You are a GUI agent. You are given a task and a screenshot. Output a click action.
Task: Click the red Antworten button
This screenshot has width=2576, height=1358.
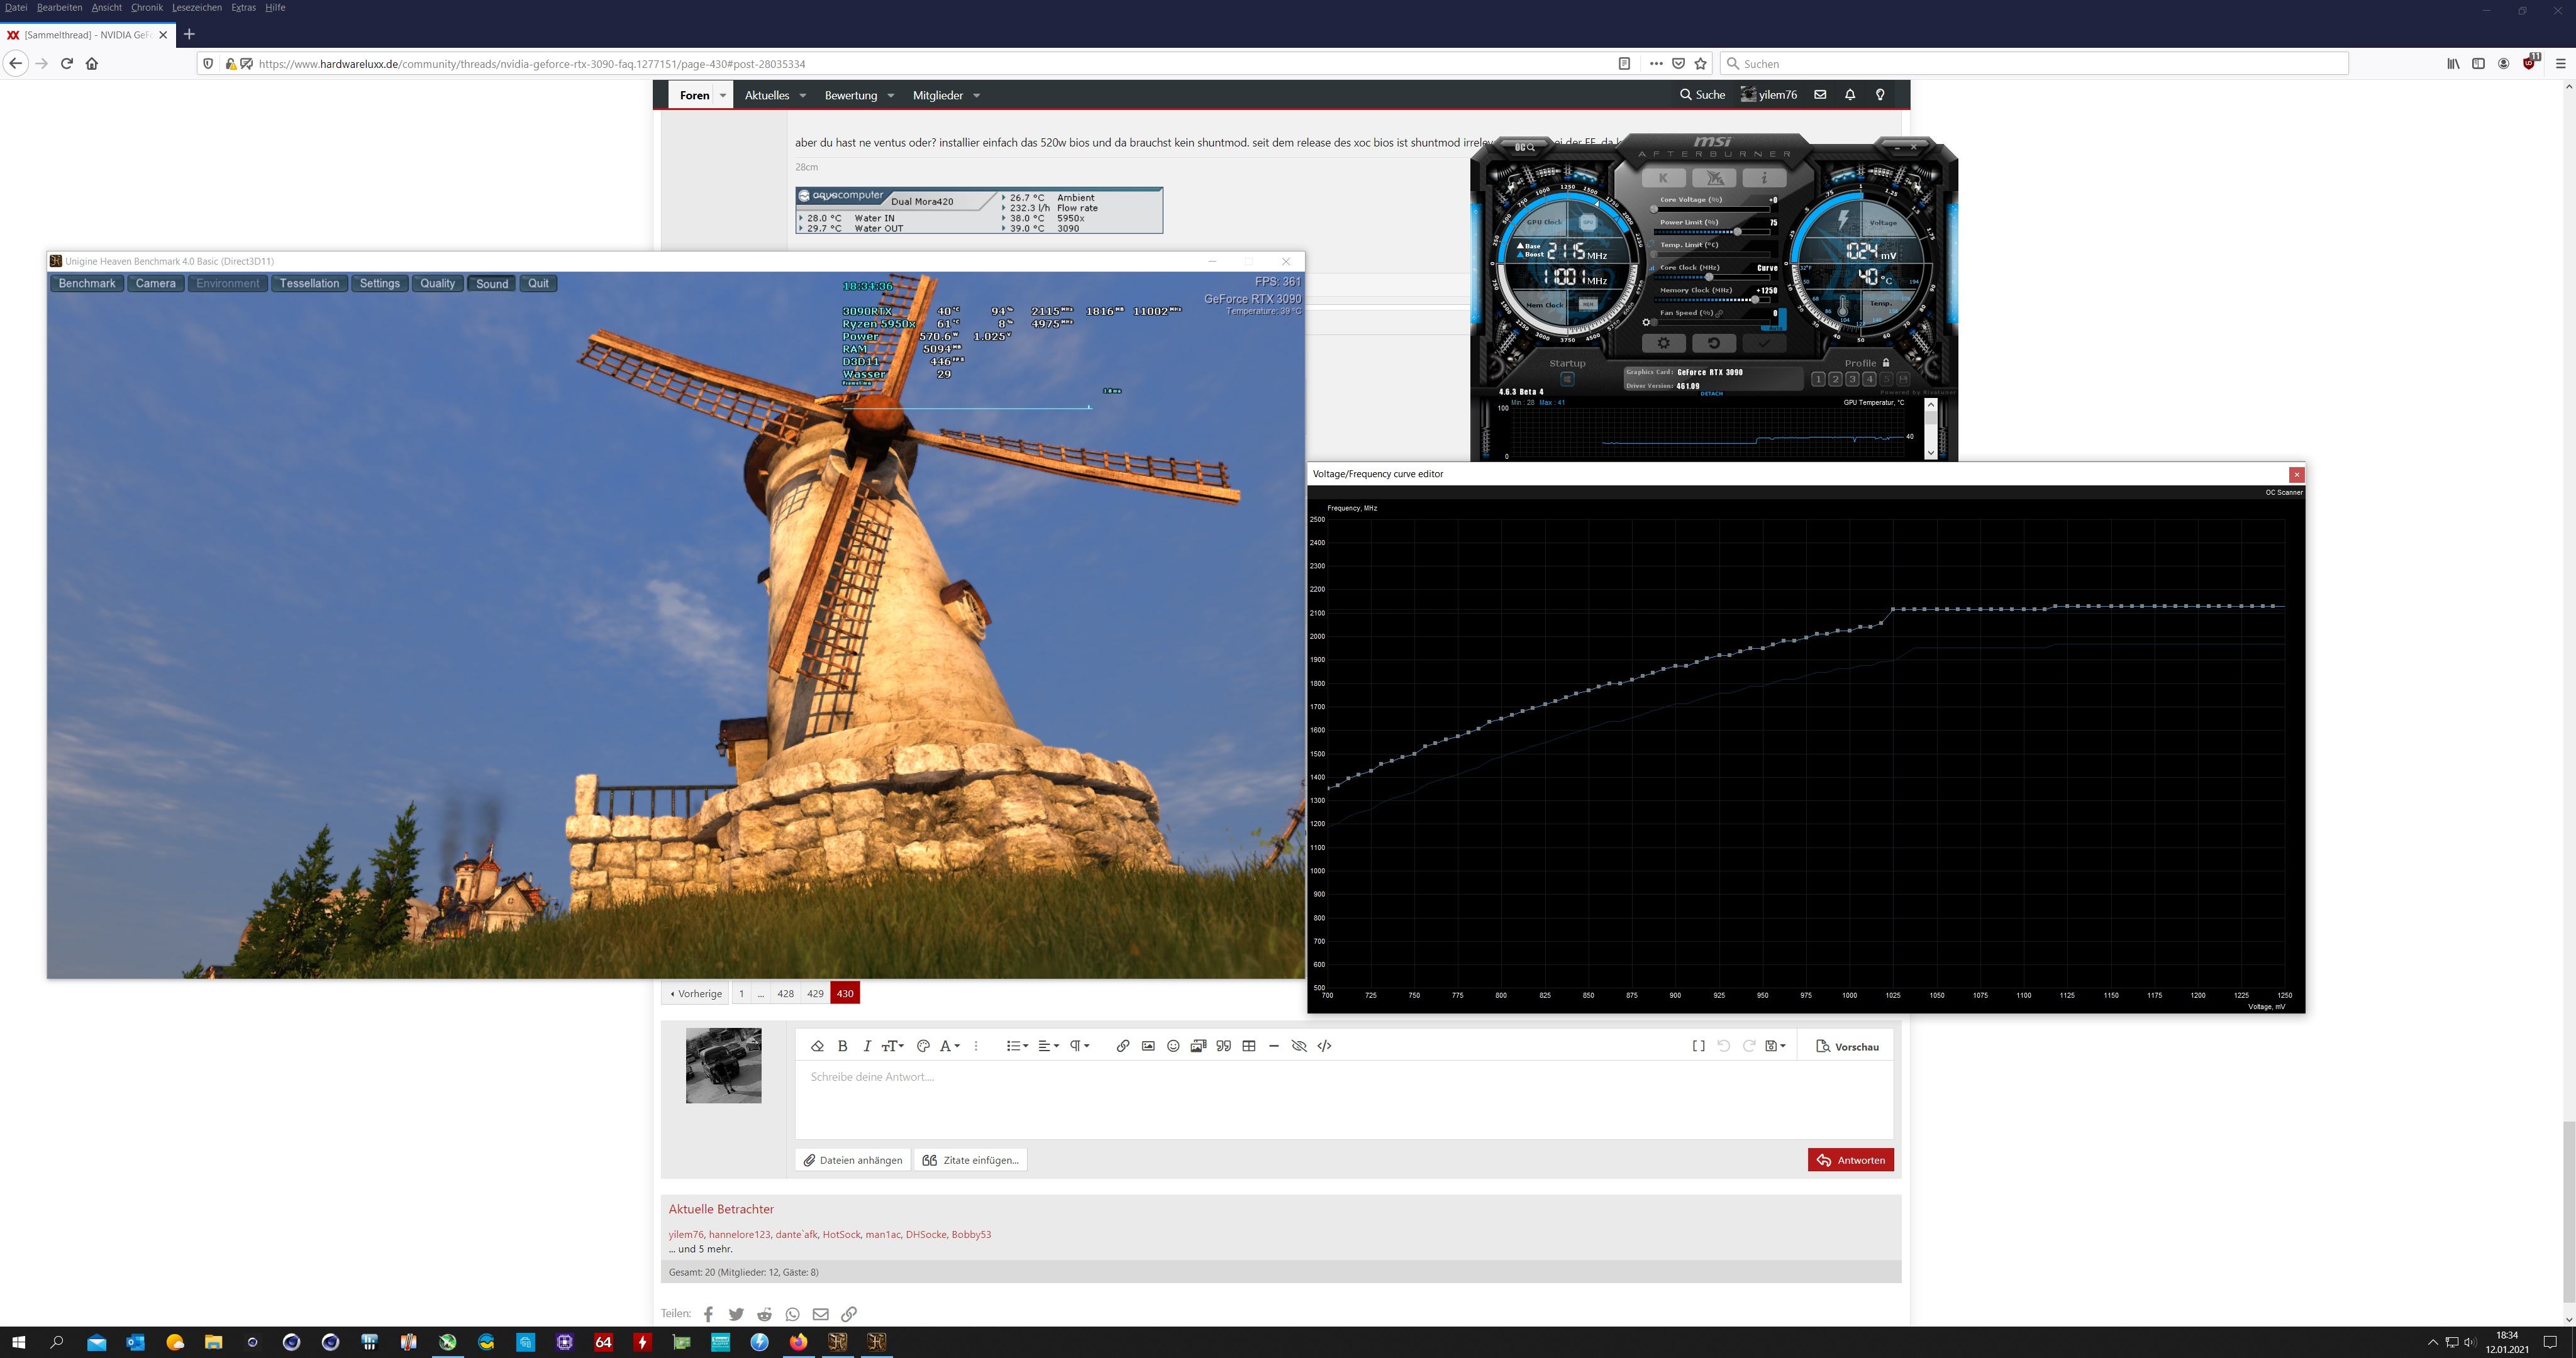coord(1850,1160)
